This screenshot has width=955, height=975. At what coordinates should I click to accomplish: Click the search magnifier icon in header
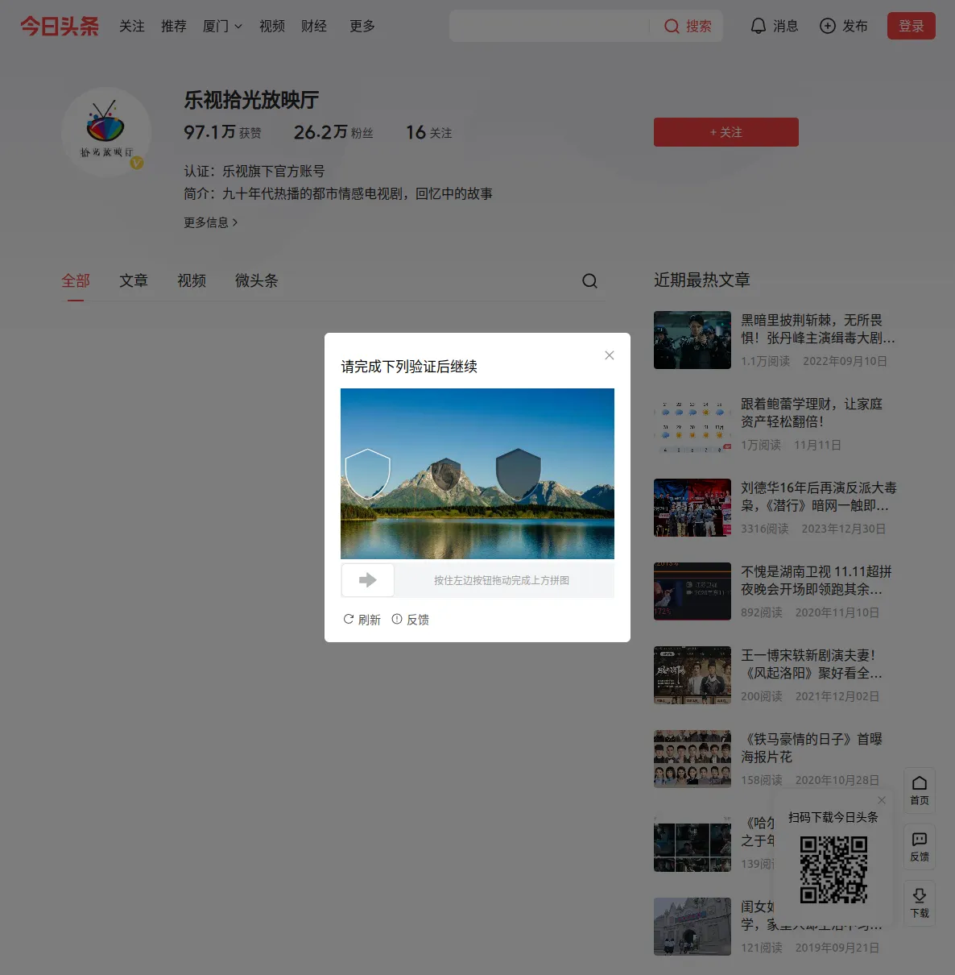coord(672,27)
